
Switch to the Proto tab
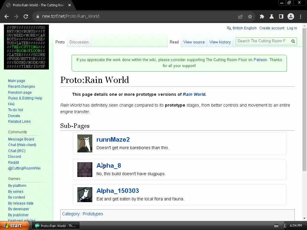[60, 42]
